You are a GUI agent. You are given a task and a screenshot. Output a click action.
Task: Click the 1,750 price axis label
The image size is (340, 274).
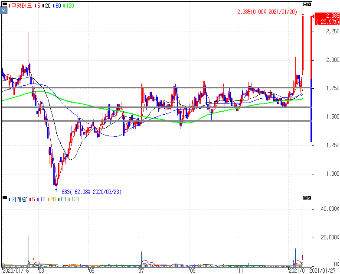click(x=333, y=88)
